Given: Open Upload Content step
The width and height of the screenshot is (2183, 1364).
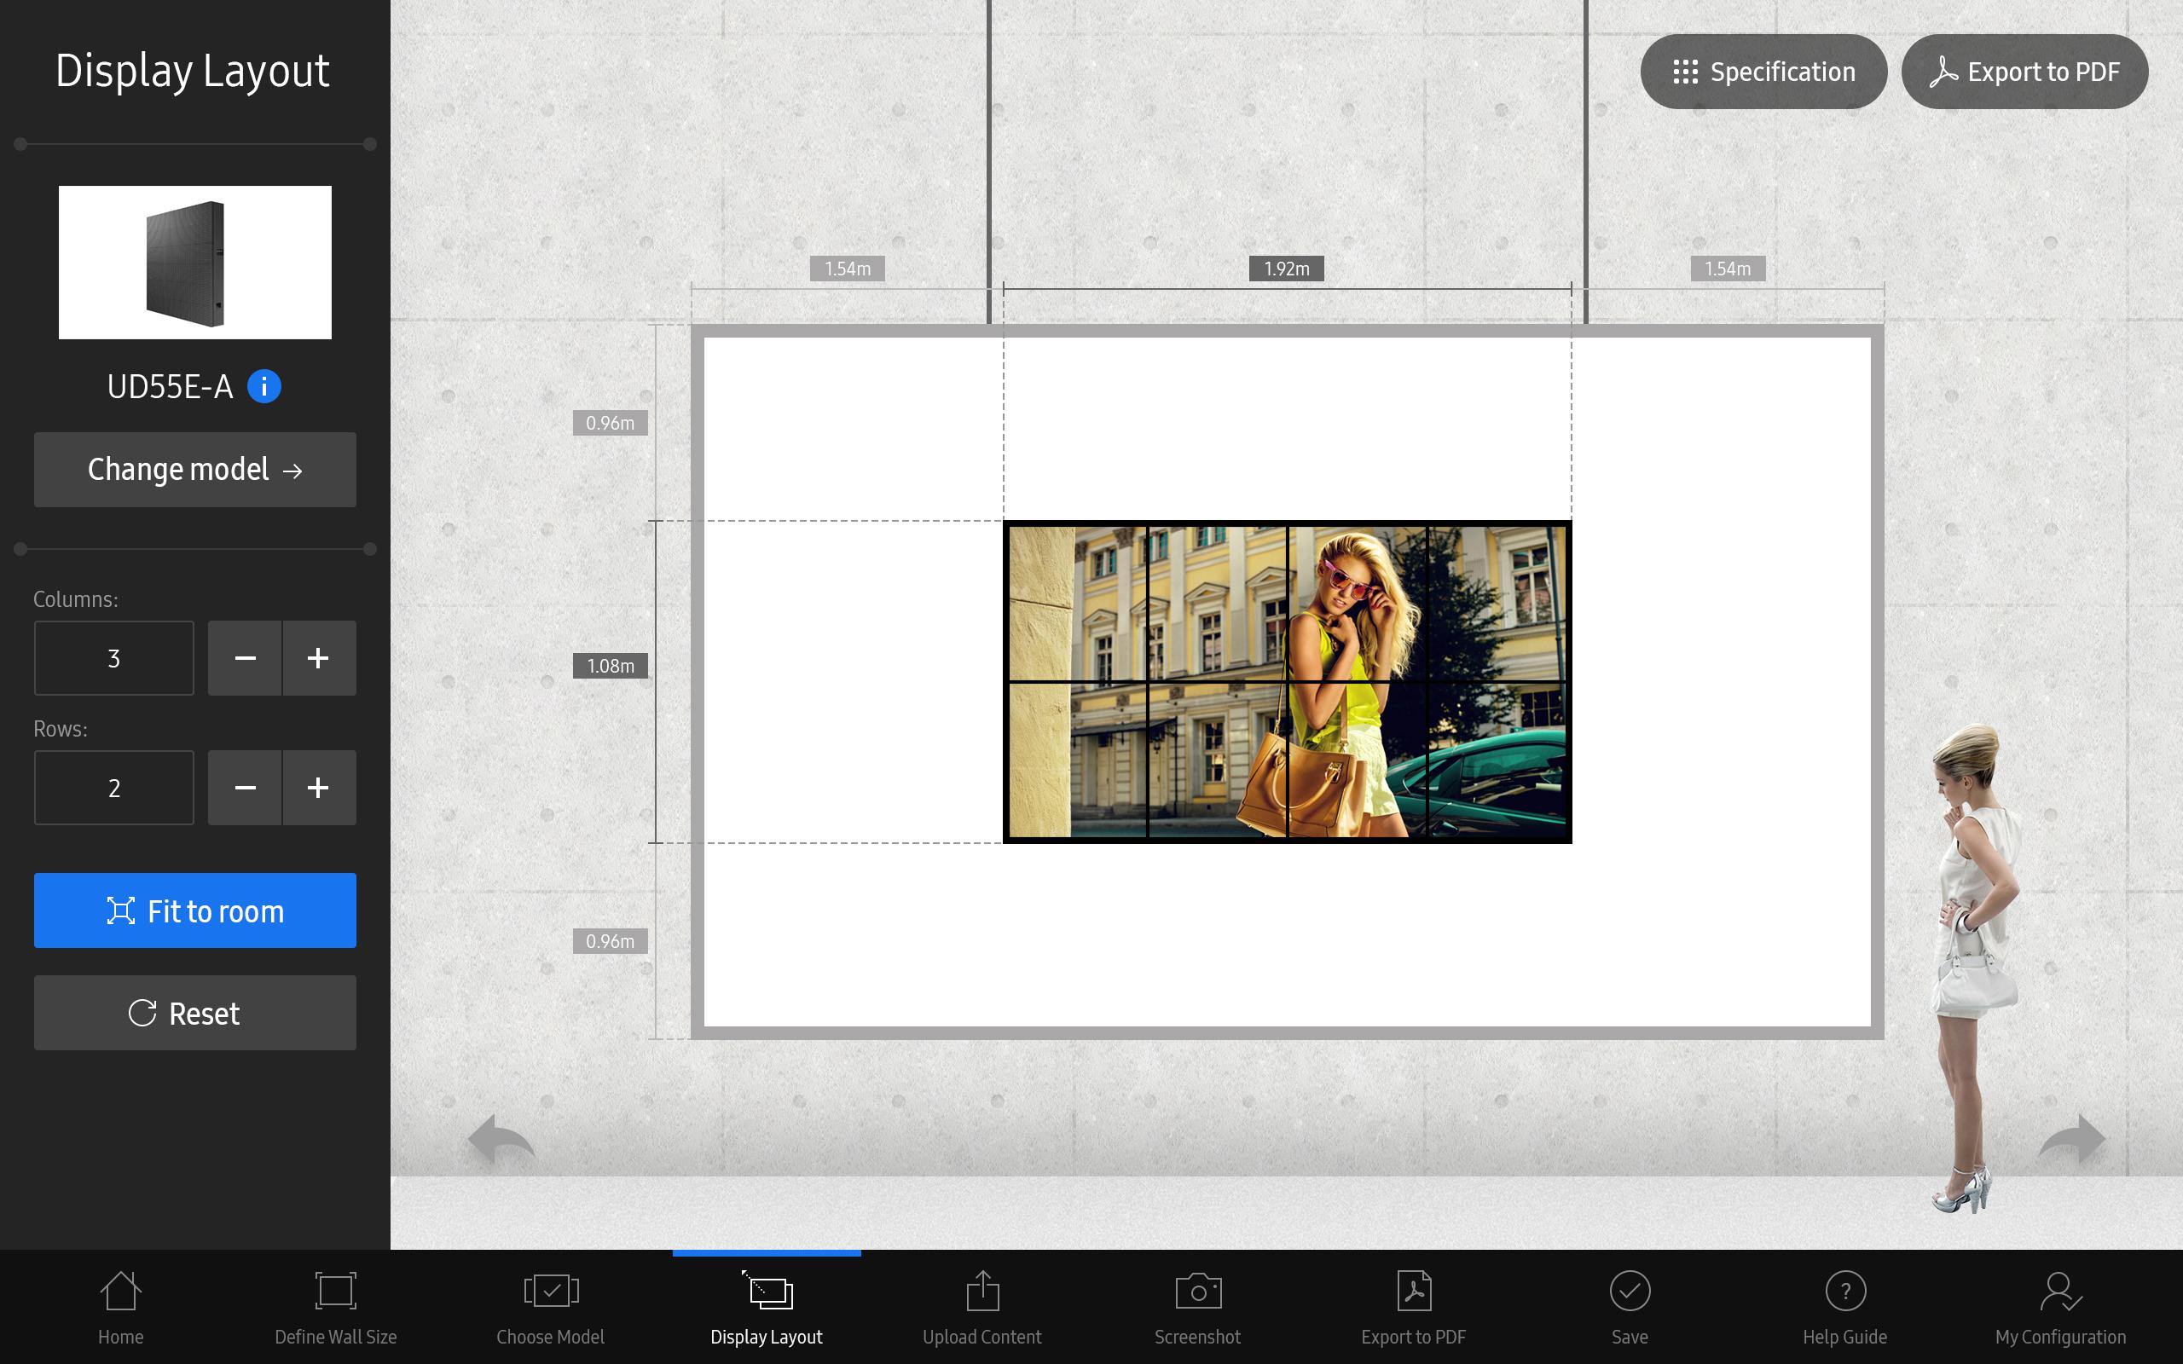Looking at the screenshot, I should pos(982,1308).
